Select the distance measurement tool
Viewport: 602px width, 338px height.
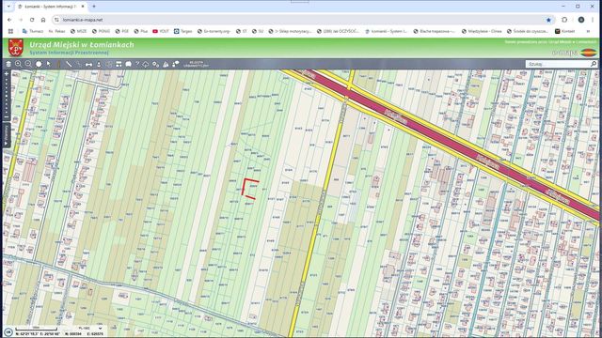(x=88, y=64)
